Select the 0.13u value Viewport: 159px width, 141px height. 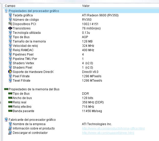[86, 33]
